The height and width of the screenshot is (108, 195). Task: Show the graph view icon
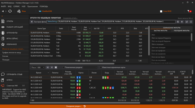(187, 22)
